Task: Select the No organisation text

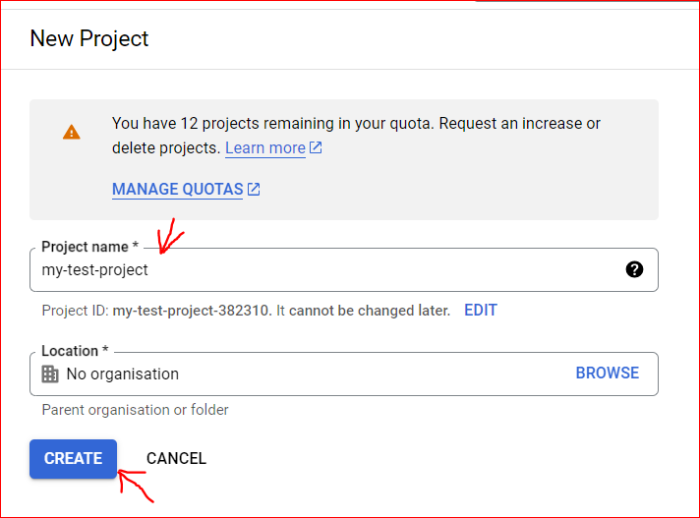Action: pyautogui.click(x=122, y=374)
